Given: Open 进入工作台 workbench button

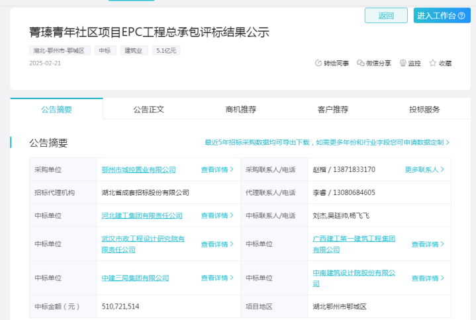Looking at the screenshot, I should pos(442,15).
